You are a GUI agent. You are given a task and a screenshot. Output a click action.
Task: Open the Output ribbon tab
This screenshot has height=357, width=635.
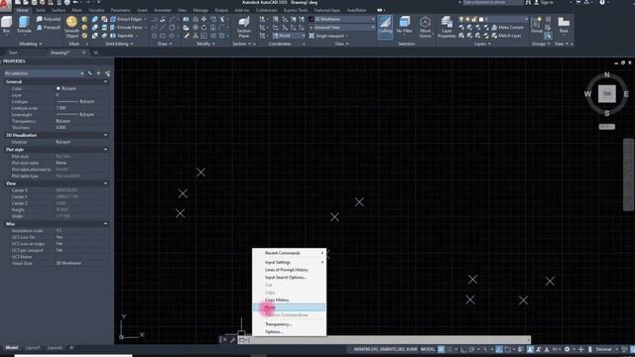pyautogui.click(x=221, y=10)
